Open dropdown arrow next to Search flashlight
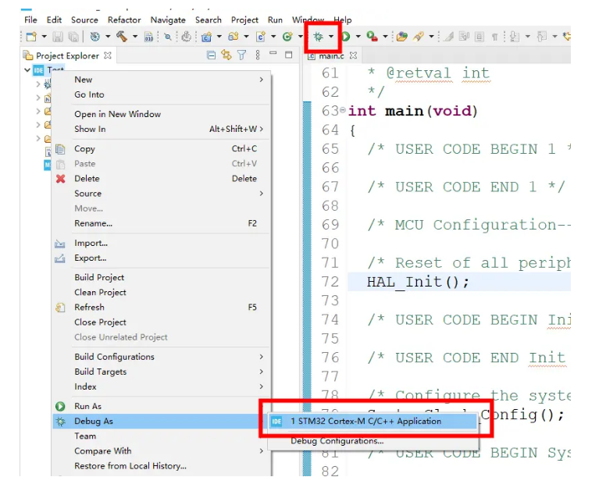Viewport: 606px width, 477px height. 432,37
